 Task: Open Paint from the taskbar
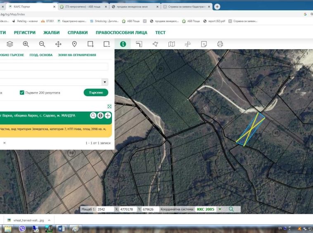click(75, 228)
